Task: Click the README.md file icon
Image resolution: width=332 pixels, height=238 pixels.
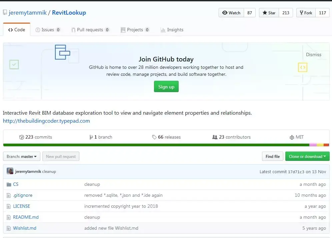Action: (x=9, y=217)
